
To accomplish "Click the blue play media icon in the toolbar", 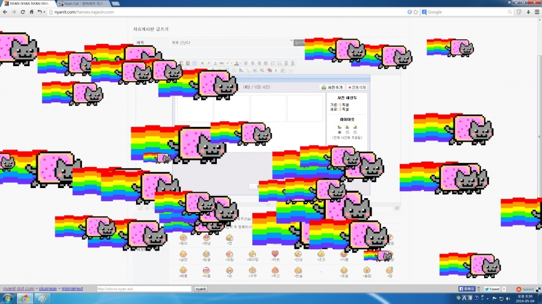I will (x=276, y=70).
